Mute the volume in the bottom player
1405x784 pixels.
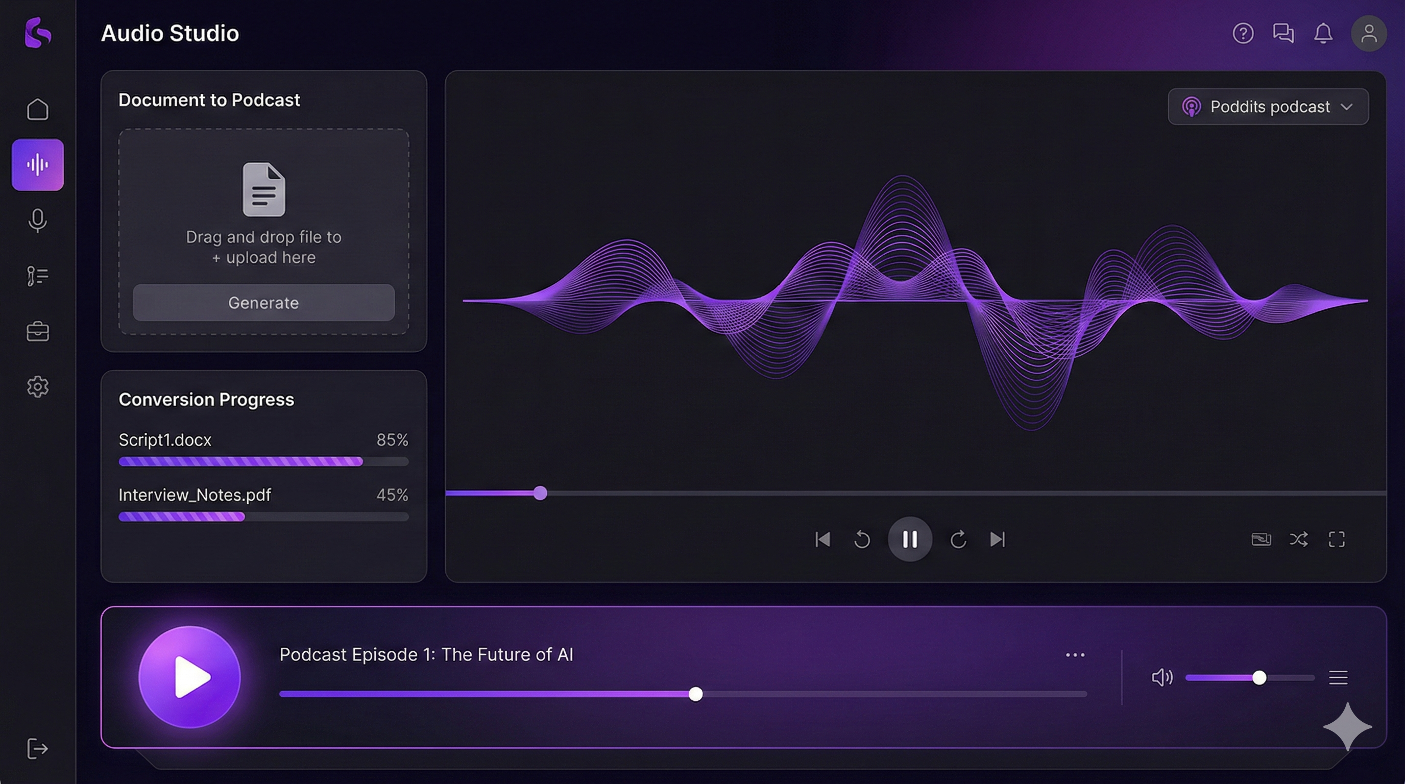(1162, 677)
